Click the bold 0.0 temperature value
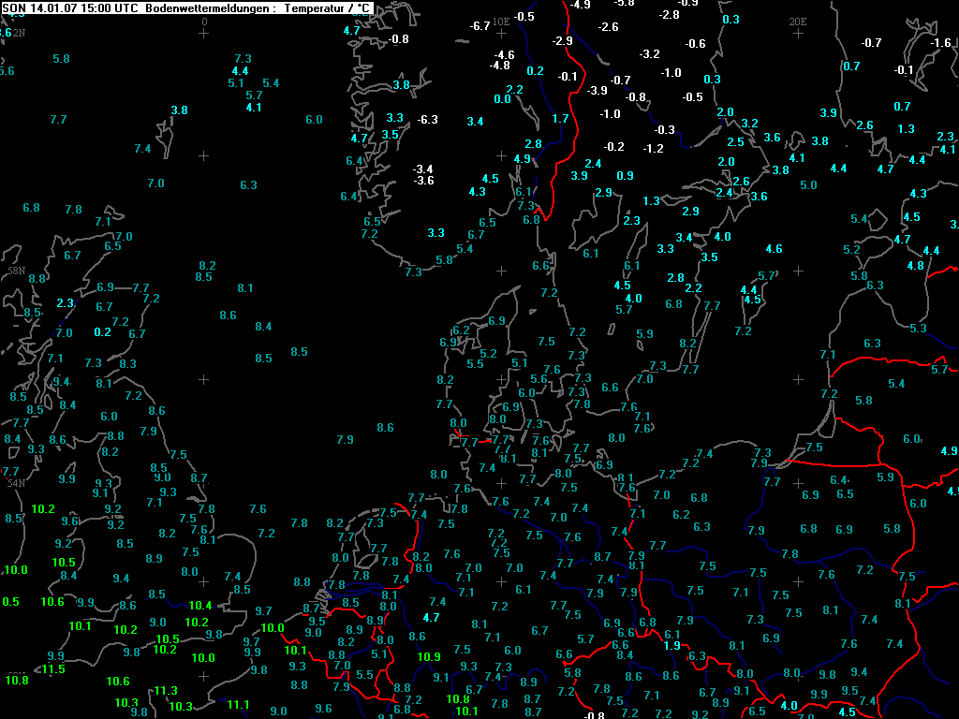This screenshot has width=959, height=719. coord(502,99)
